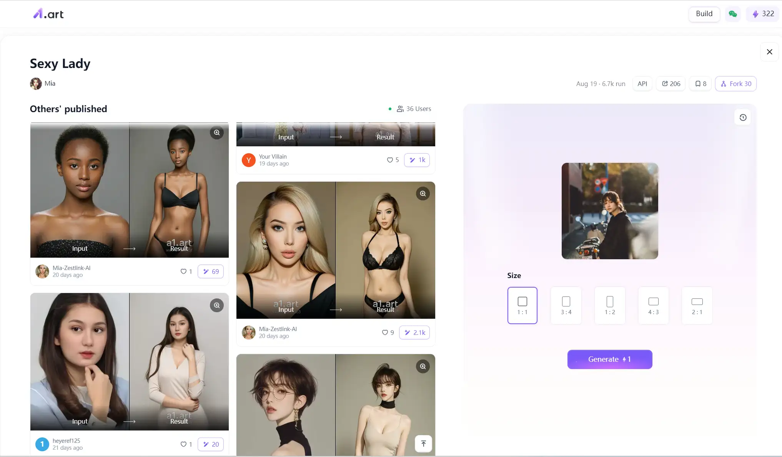Click the 'Aug 19 · 6.7k run' text
The height and width of the screenshot is (457, 782).
click(601, 84)
